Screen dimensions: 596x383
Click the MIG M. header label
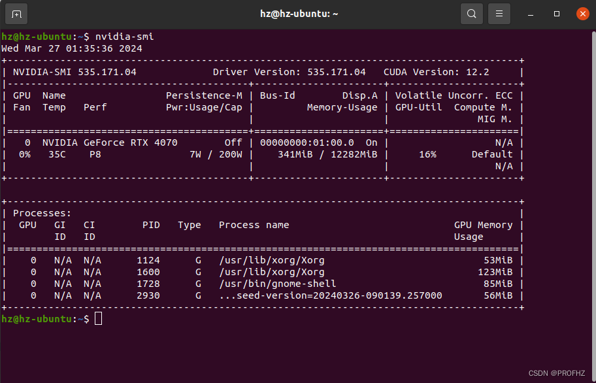(x=495, y=120)
